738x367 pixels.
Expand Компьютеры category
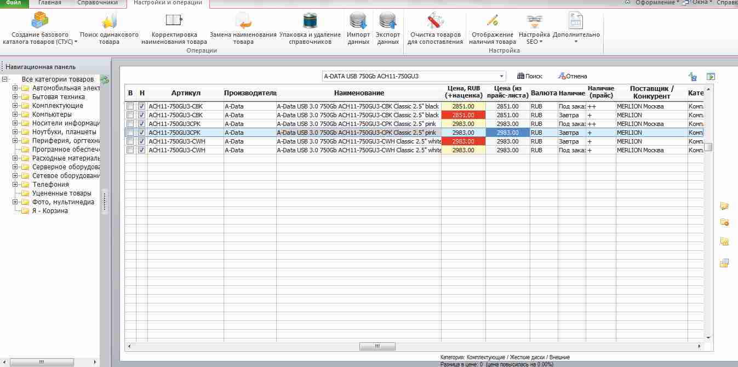tap(15, 114)
